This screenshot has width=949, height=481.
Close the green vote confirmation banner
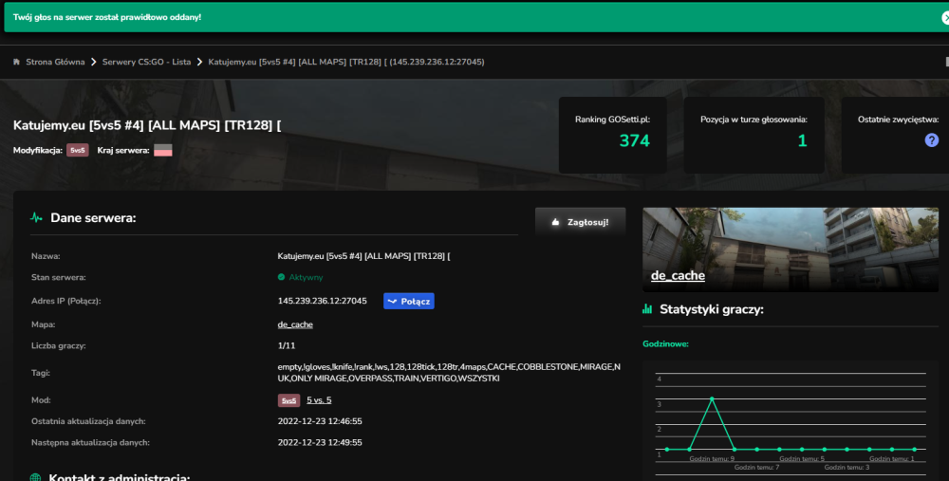945,18
